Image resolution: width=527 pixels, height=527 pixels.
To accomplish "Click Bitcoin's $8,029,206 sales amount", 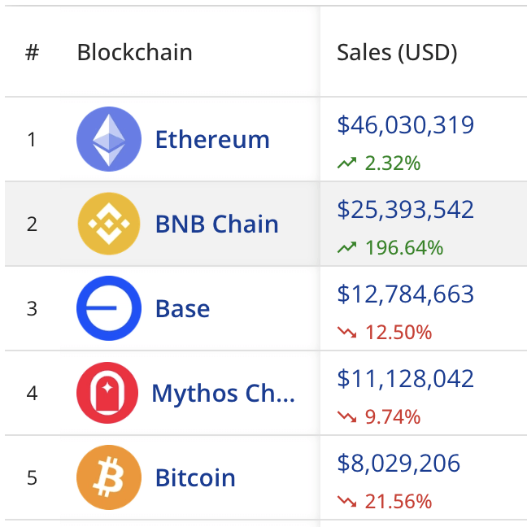I will [399, 464].
